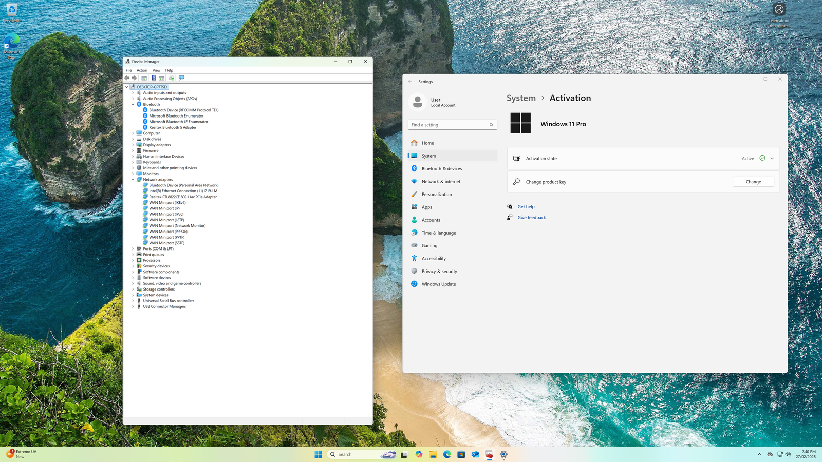
Task: Expand the Display adapters category
Action: coord(133,145)
